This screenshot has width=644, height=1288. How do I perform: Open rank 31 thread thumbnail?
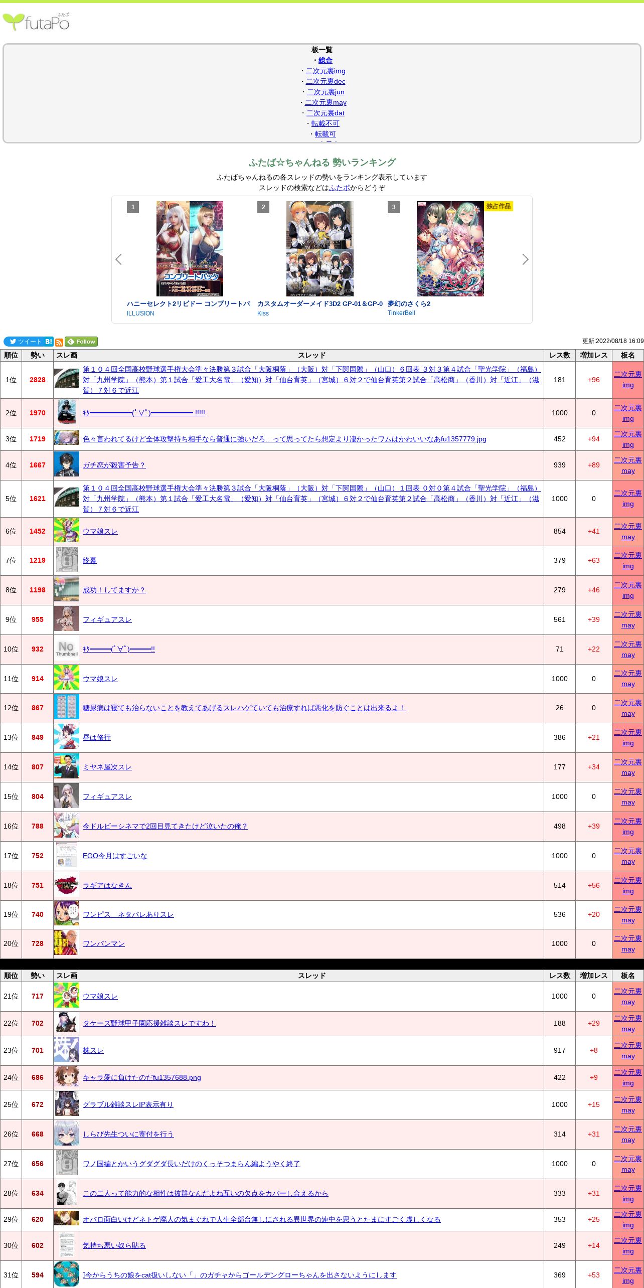pyautogui.click(x=67, y=1274)
